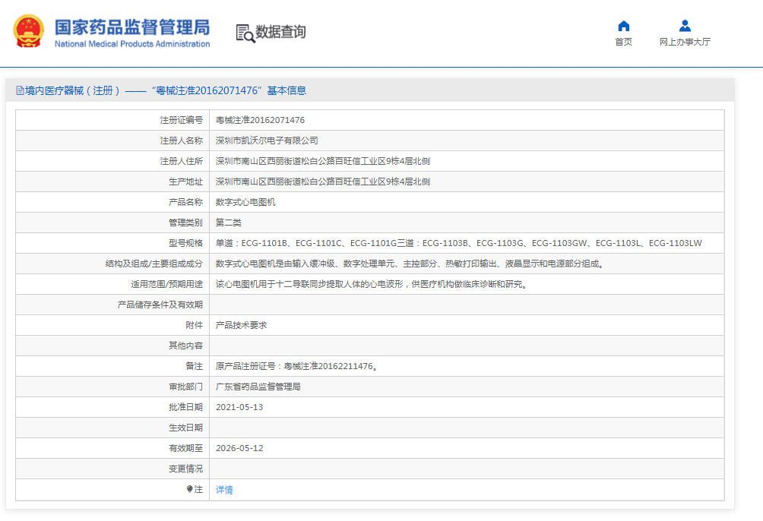The image size is (763, 521).
Task: Click the home house icon
Action: (x=623, y=26)
